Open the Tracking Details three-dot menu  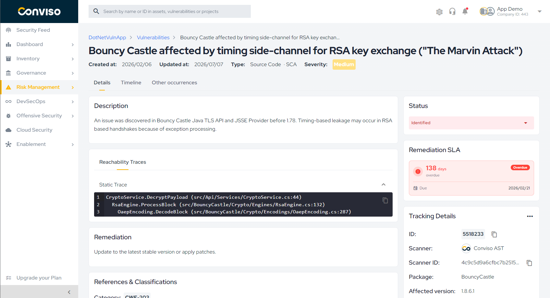pyautogui.click(x=530, y=216)
